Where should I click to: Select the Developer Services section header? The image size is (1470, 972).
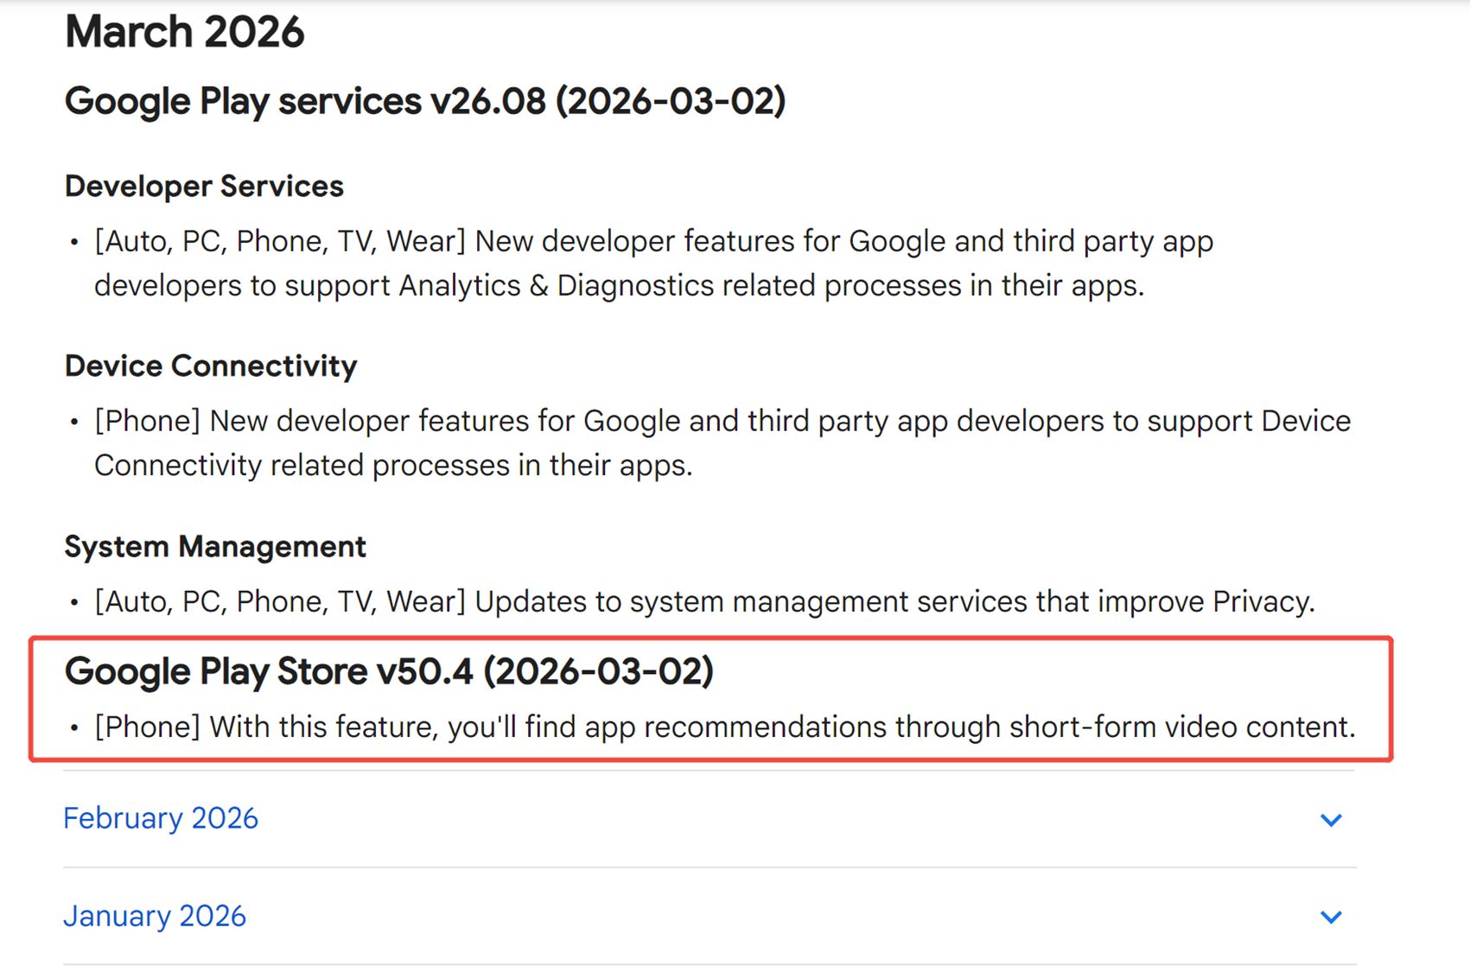tap(203, 185)
